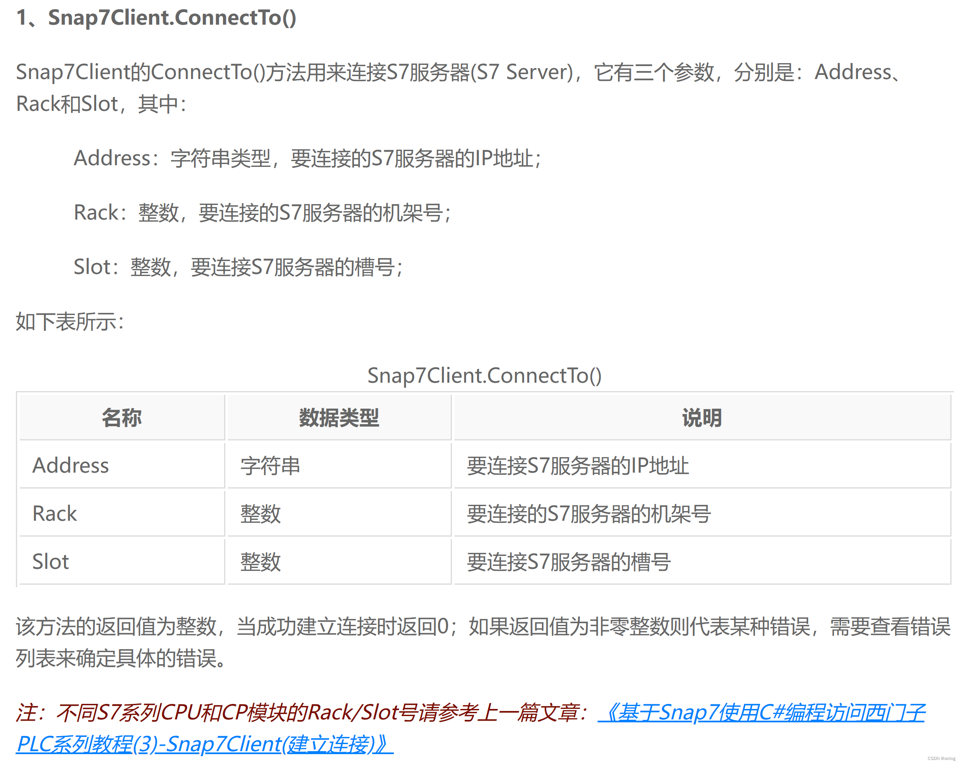The image size is (962, 765).
Task: Click the heading Snap7Client.ConnectTo()
Action: (x=171, y=18)
